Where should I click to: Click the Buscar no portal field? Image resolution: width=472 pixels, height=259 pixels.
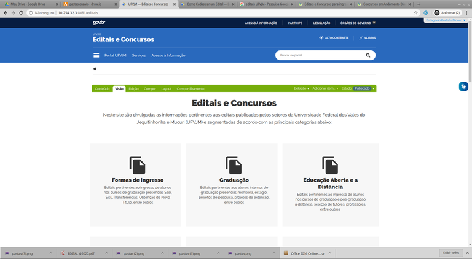tap(320, 55)
